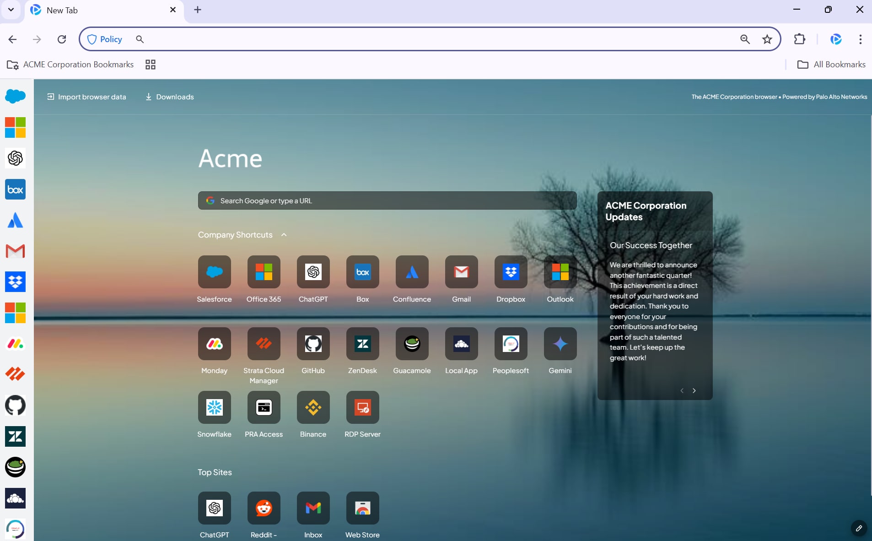Open the Strata Cloud Manager shortcut

264,343
